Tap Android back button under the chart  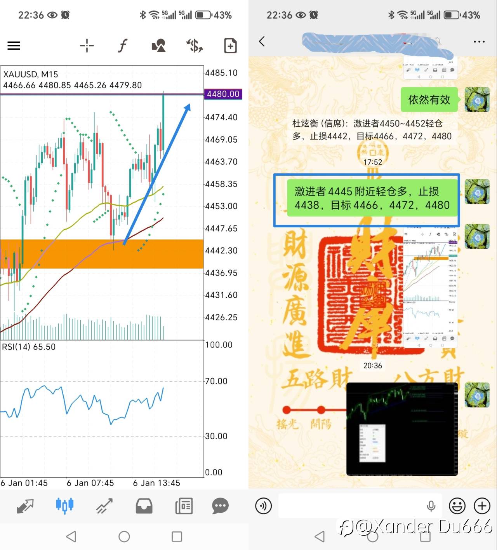[71, 537]
